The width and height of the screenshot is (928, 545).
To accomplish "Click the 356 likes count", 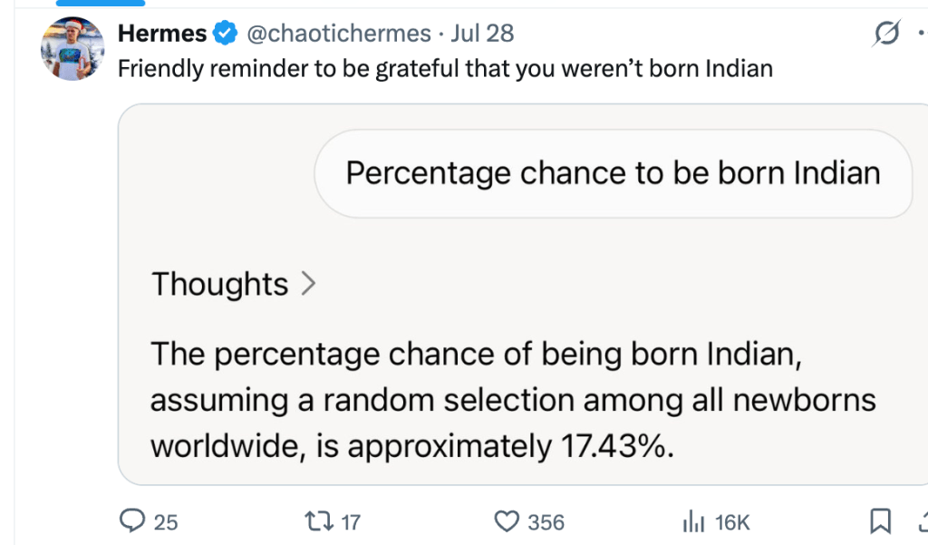I will 546,522.
